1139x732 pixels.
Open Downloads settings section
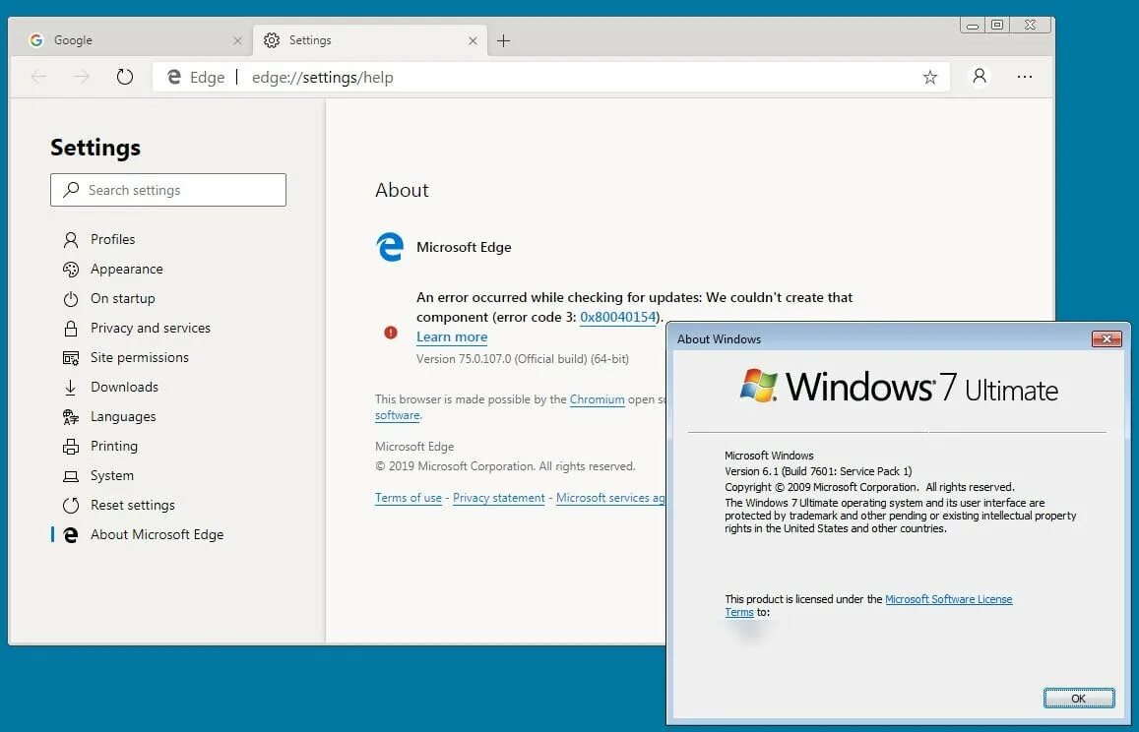pyautogui.click(x=124, y=387)
